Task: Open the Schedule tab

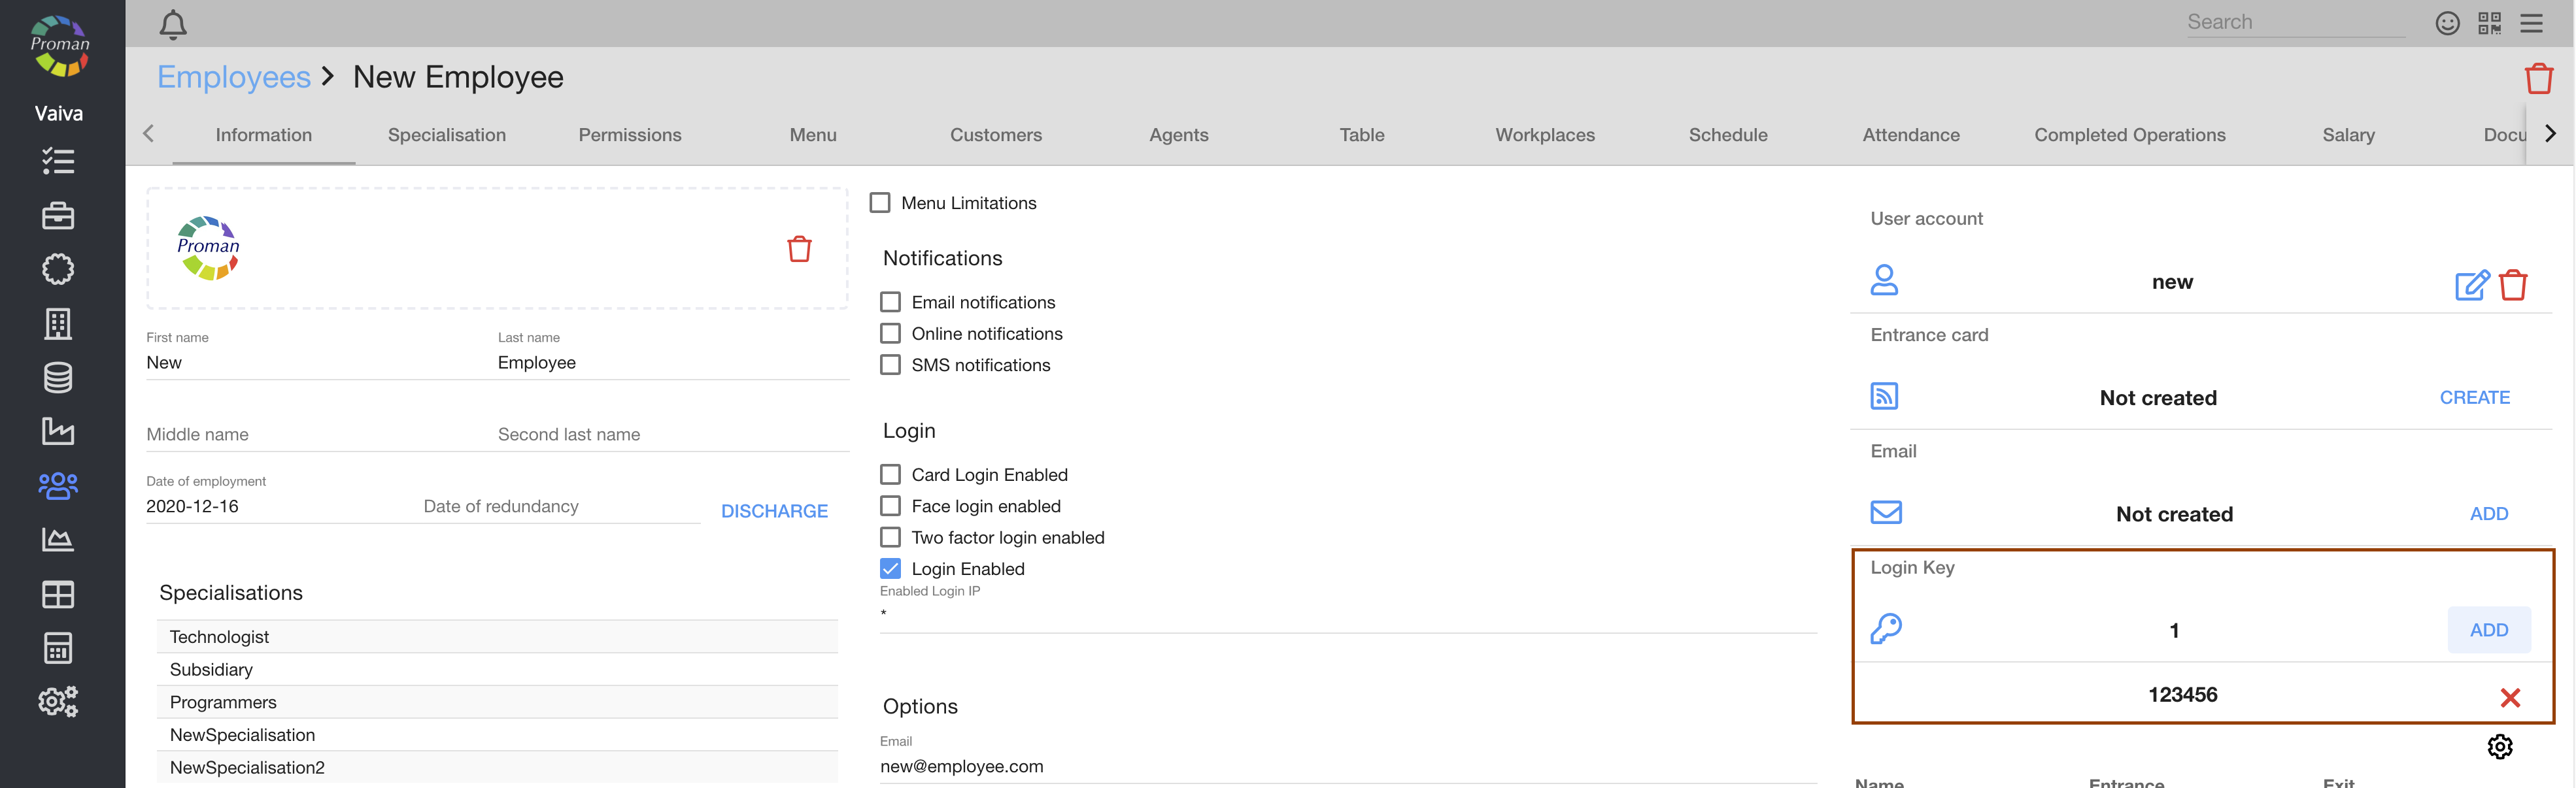Action: coord(1727,135)
